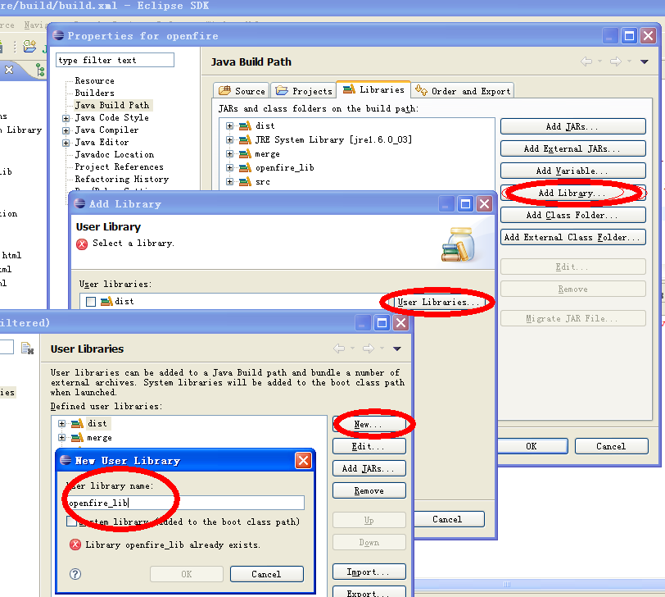Expand dist in Defined user libraries
The height and width of the screenshot is (597, 665).
[x=61, y=423]
